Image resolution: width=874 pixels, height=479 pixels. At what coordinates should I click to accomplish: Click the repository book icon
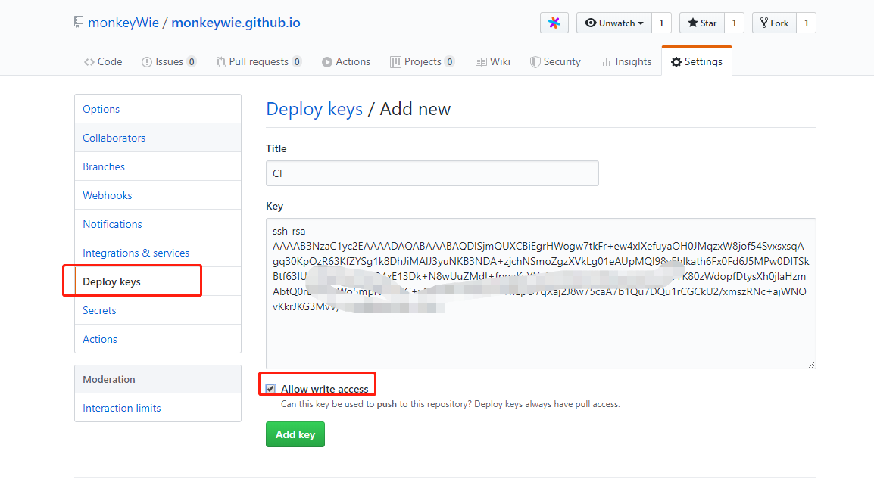click(79, 22)
